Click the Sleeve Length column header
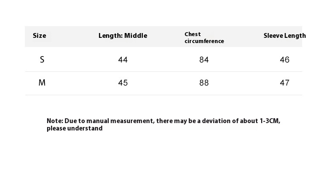The height and width of the screenshot is (177, 327). pos(285,36)
